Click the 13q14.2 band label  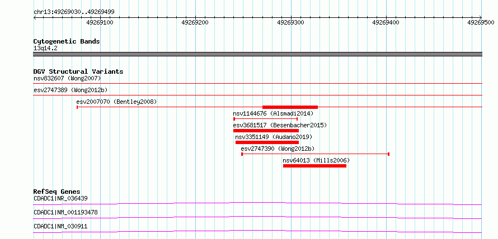click(x=45, y=49)
